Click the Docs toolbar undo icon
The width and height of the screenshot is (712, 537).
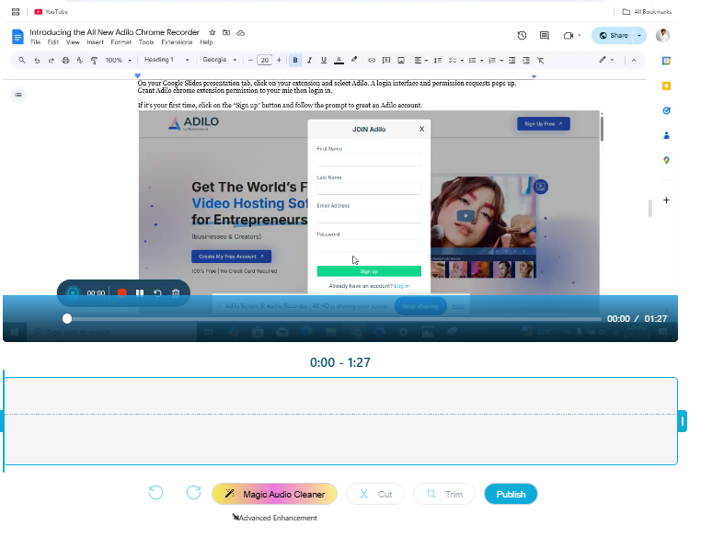point(37,61)
